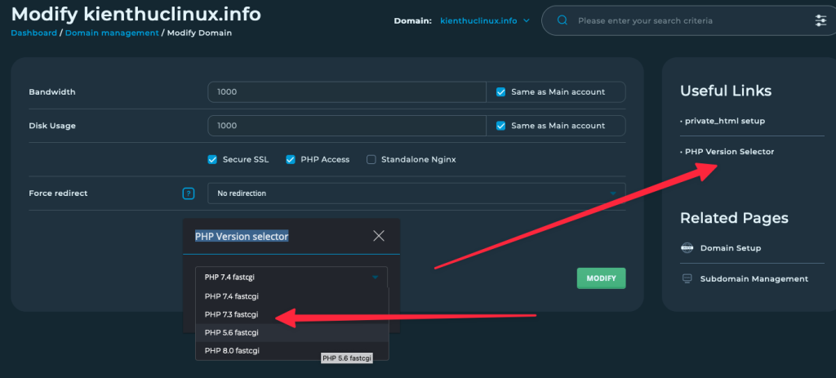Uncheck the Secure SSL checkbox
Image resolution: width=836 pixels, height=378 pixels.
click(x=212, y=159)
